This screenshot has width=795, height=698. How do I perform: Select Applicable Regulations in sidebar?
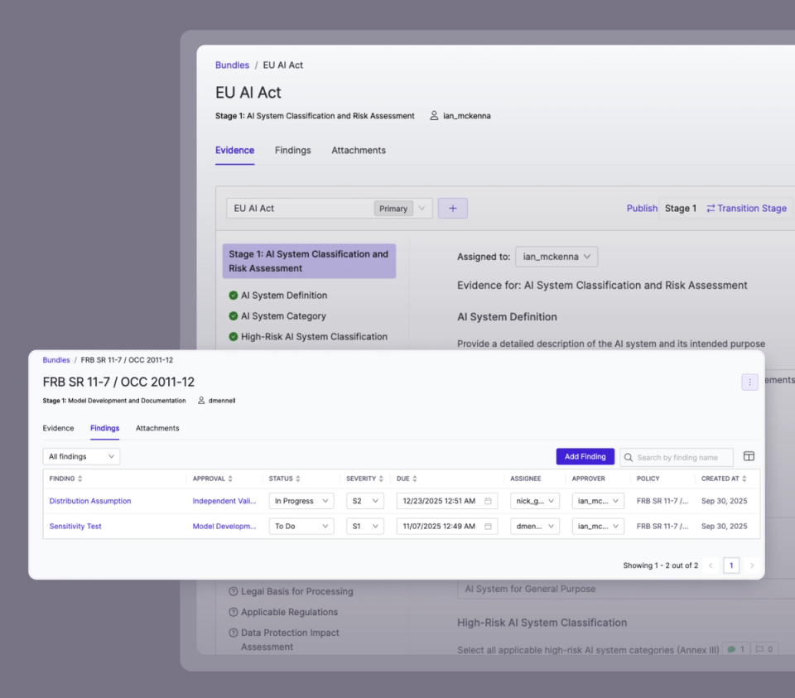pos(289,613)
